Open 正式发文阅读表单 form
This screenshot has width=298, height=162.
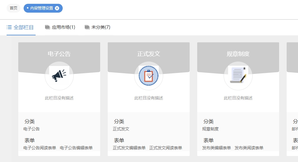pos(166,148)
